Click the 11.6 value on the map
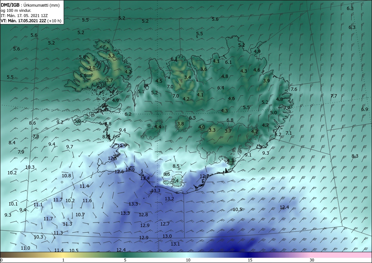372x263 pixels. (x=87, y=201)
